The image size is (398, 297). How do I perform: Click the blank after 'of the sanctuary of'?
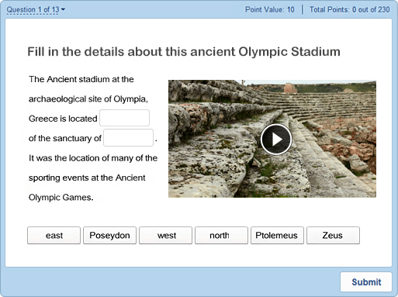pyautogui.click(x=129, y=138)
